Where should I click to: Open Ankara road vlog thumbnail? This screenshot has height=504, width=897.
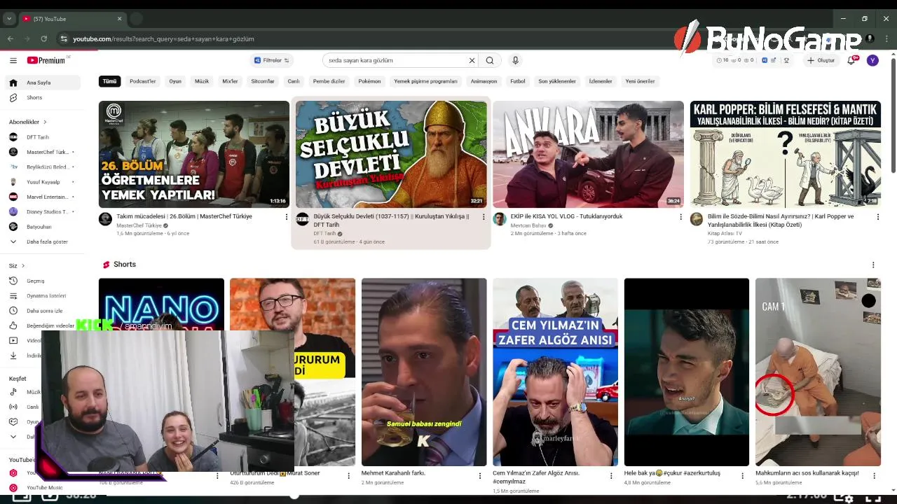coord(588,154)
